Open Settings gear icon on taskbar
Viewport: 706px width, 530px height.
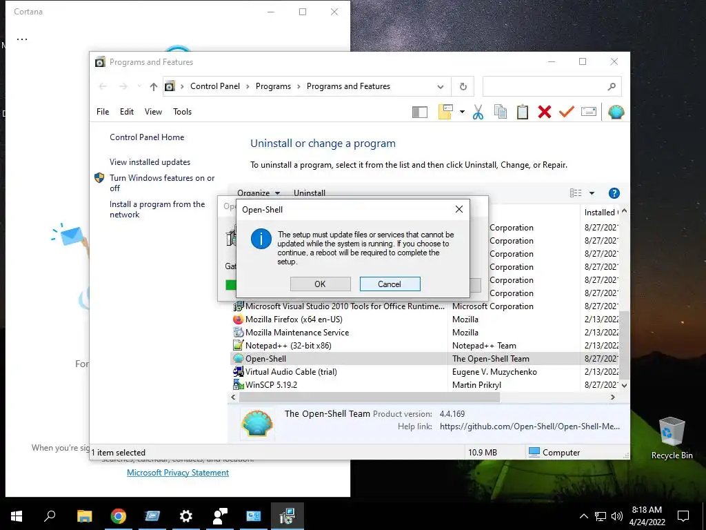coord(186,516)
